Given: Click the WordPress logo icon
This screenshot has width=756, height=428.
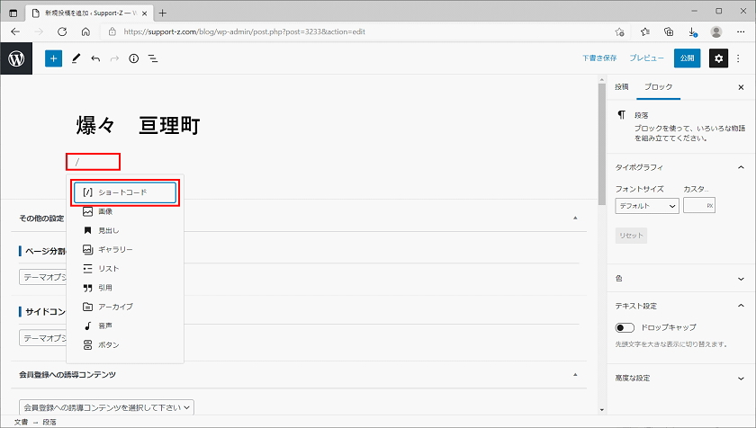Looking at the screenshot, I should coord(16,58).
